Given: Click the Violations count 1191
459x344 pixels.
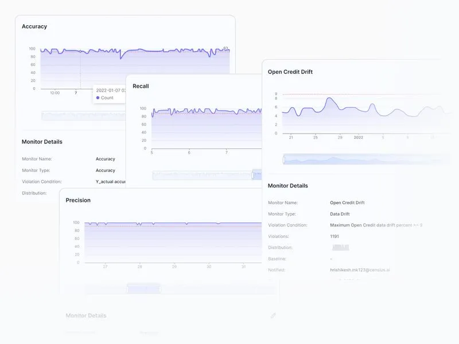Looking at the screenshot, I should point(334,236).
